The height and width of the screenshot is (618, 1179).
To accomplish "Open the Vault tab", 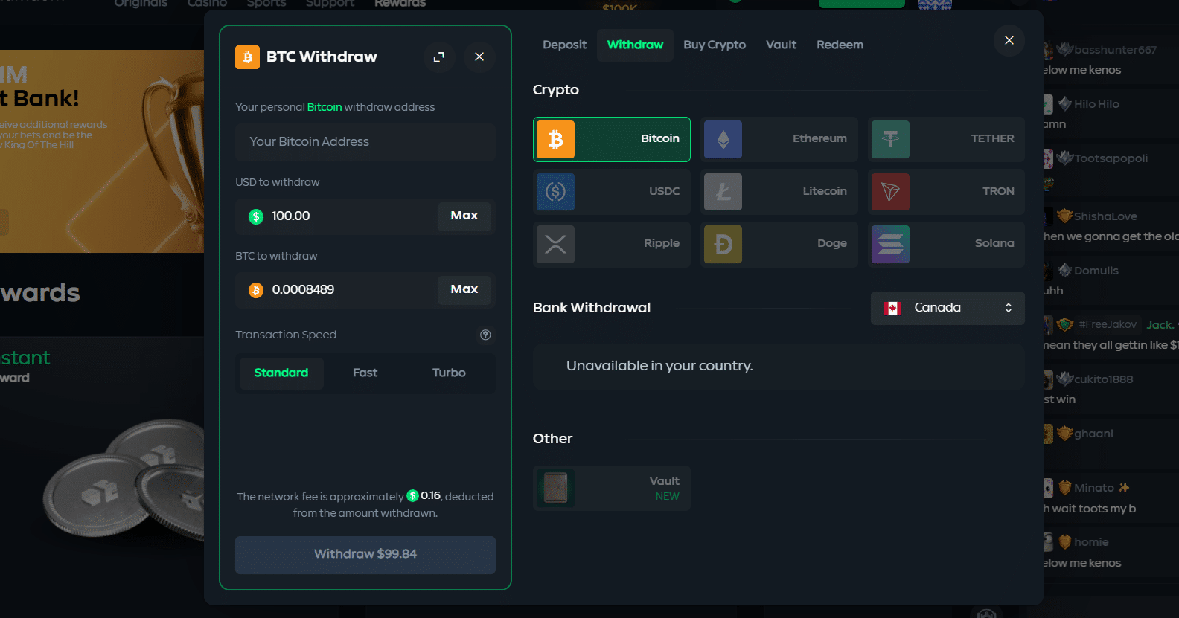I will pyautogui.click(x=781, y=45).
